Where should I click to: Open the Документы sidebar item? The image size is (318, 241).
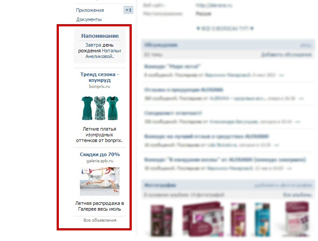(89, 19)
